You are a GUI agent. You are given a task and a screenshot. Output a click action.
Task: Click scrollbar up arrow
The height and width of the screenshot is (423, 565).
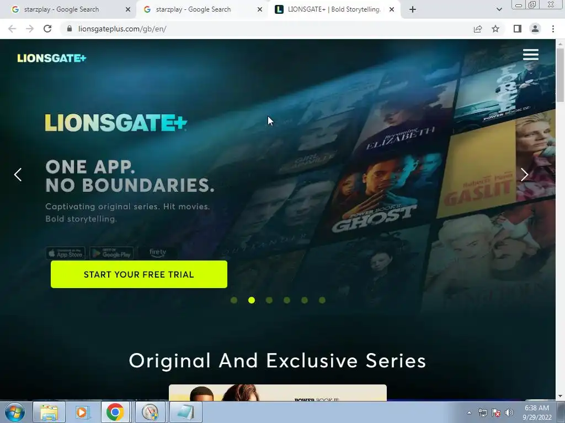560,44
